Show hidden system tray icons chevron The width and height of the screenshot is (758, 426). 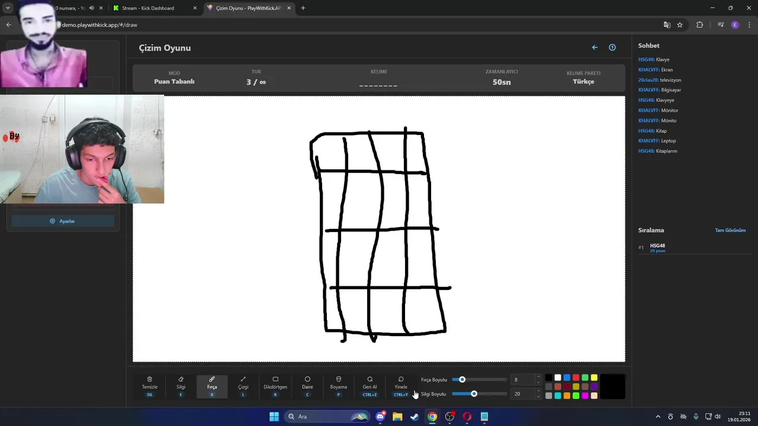[657, 417]
